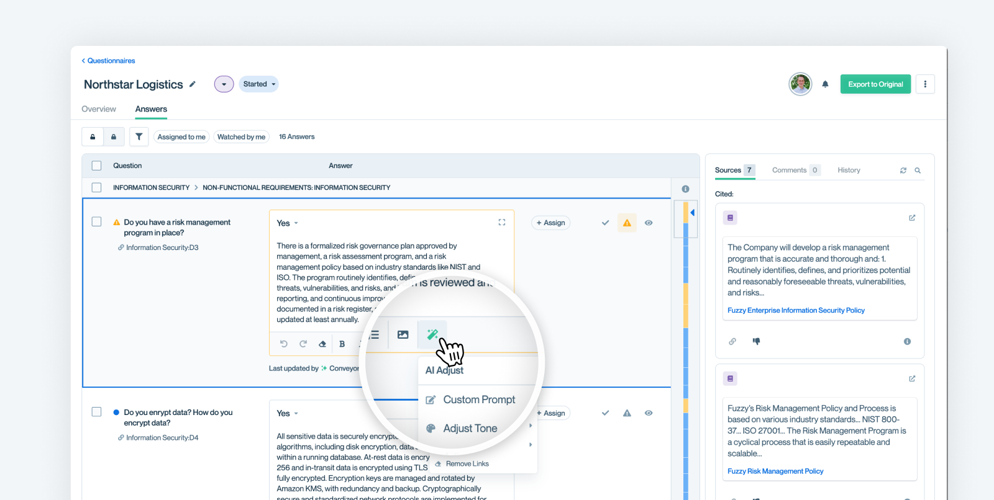Open the Yes dropdown for the encrypt data answer
The width and height of the screenshot is (994, 500).
[288, 414]
